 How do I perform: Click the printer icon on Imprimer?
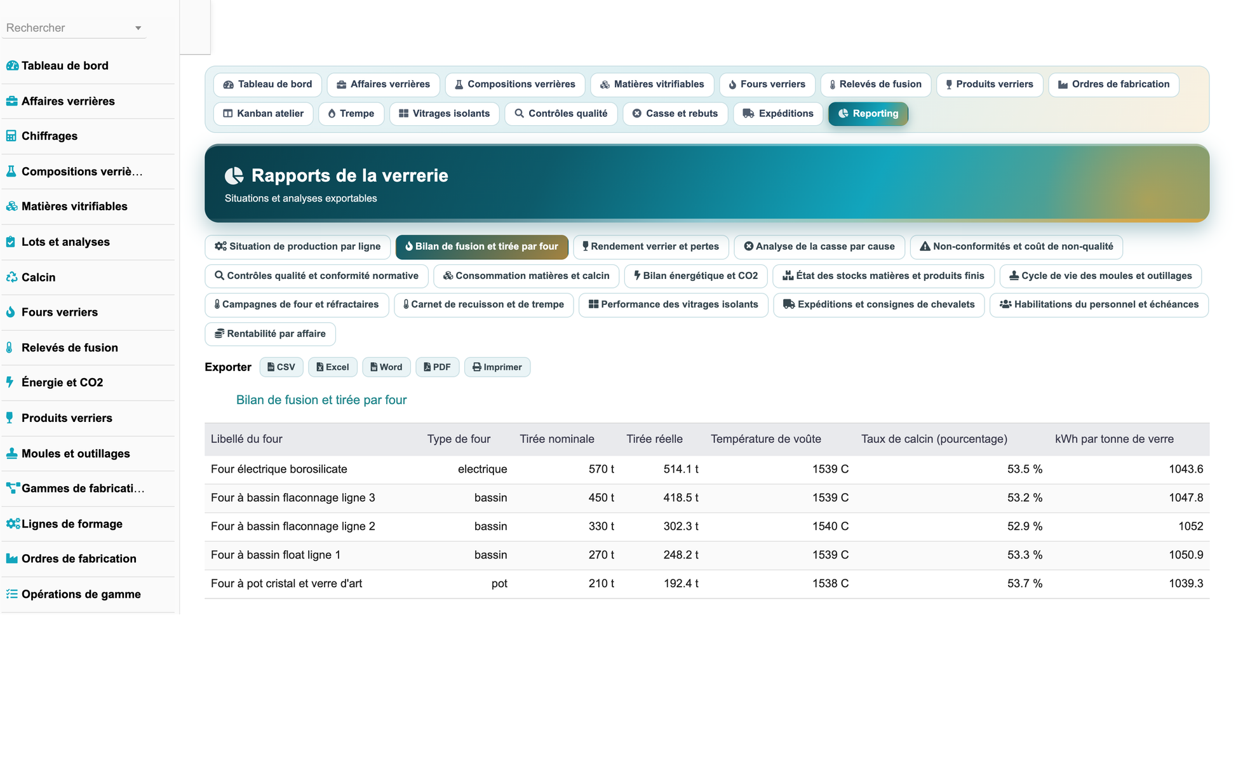click(x=477, y=367)
